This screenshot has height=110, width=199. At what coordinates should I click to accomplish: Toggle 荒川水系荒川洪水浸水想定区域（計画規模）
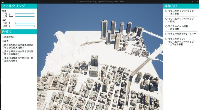click(x=3, y=53)
